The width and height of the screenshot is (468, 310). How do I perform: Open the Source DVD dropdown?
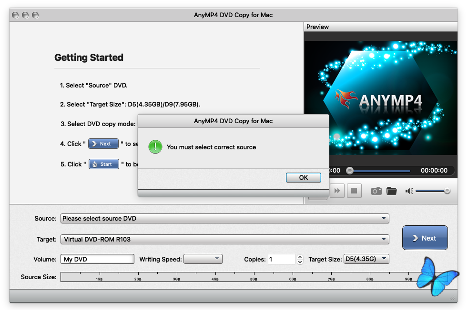tap(224, 219)
